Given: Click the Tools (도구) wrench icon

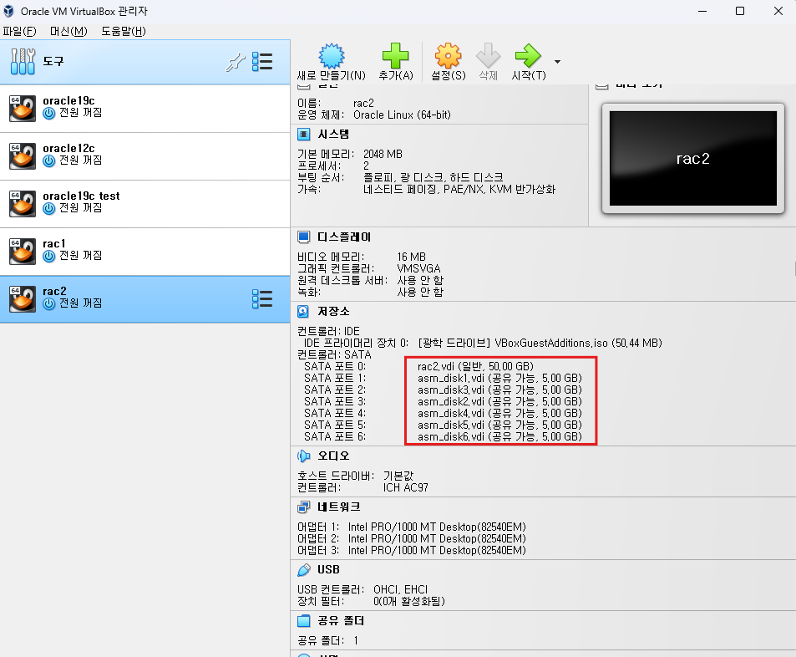Looking at the screenshot, I should [x=23, y=62].
